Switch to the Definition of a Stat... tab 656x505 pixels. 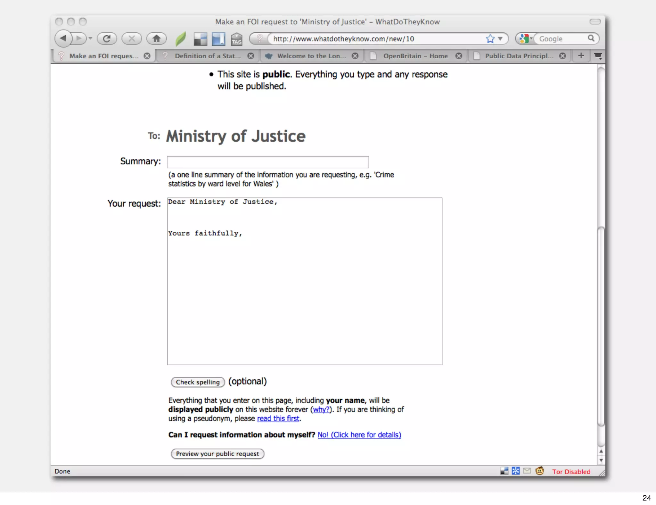pos(207,56)
